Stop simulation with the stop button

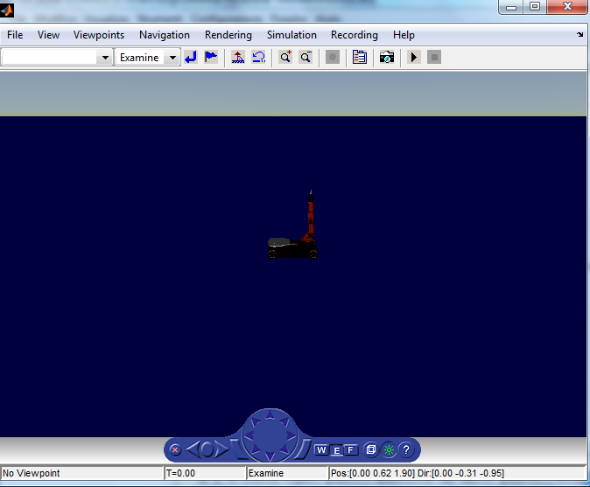pyautogui.click(x=434, y=58)
